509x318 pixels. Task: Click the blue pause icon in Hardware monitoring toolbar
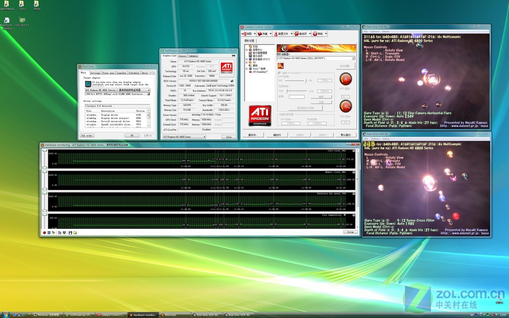point(49,232)
